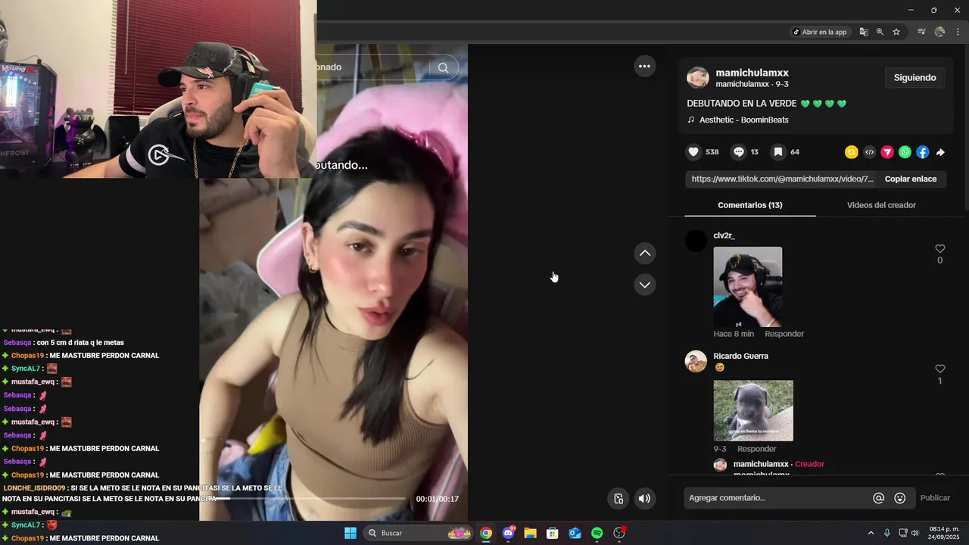Open clv2r_ commenter name
The image size is (969, 545).
[x=724, y=235]
